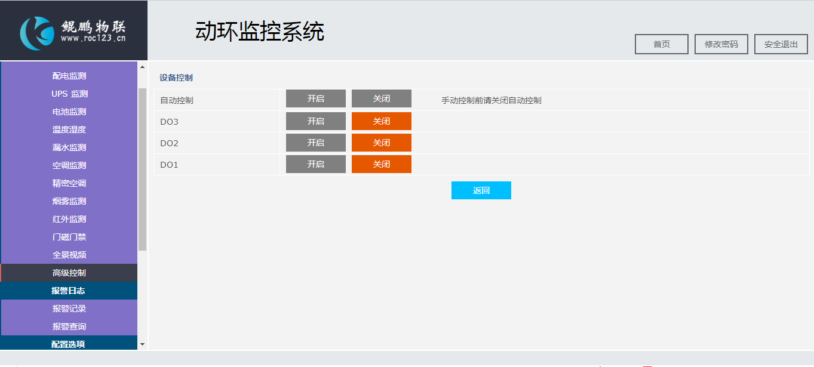Disable DO1 using its orange 关闭 button
This screenshot has width=814, height=367.
[x=381, y=164]
